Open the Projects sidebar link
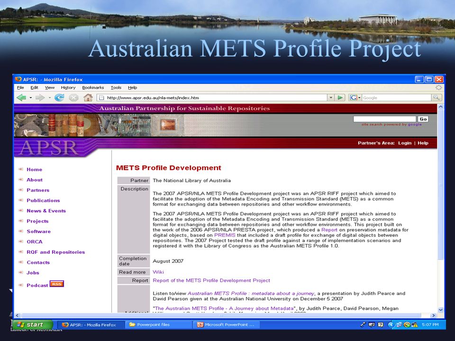Viewport: 455px width, 341px height. click(x=37, y=221)
